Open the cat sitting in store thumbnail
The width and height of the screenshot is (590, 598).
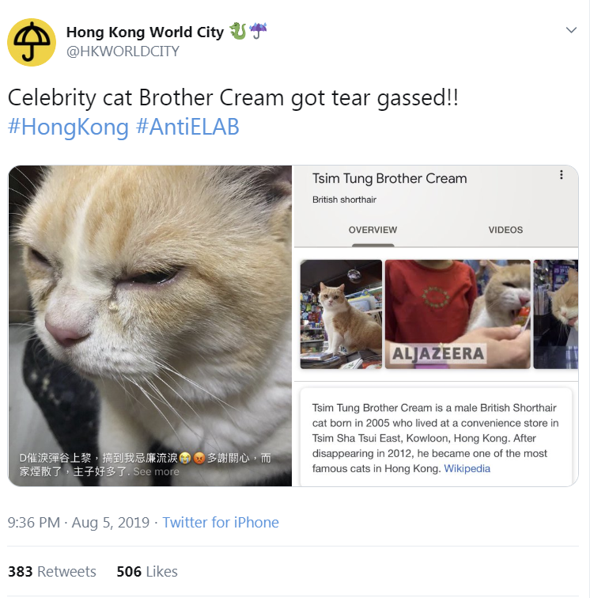341,314
